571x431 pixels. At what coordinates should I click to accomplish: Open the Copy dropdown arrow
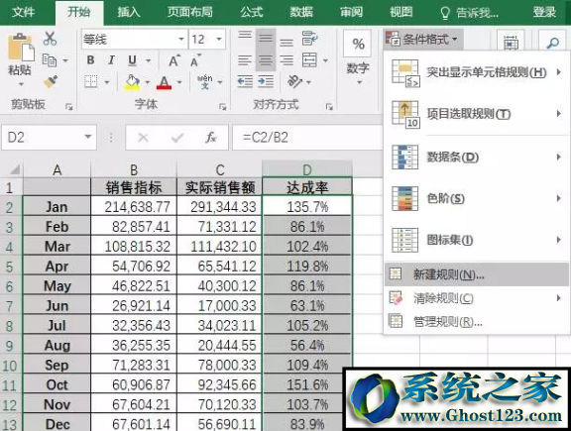click(65, 60)
